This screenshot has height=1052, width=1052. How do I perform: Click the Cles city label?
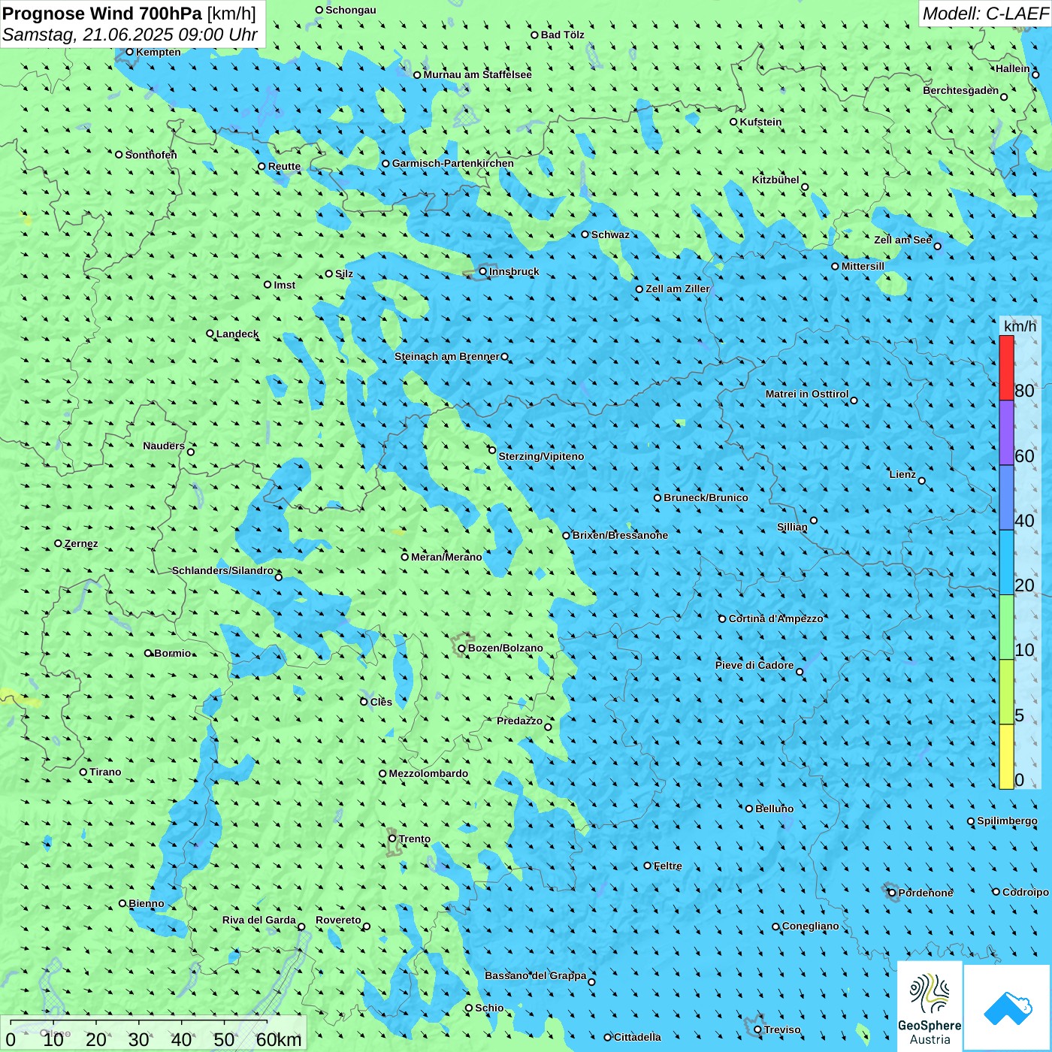click(381, 702)
